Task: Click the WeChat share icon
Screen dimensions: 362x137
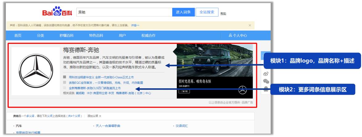Action: [266, 81]
